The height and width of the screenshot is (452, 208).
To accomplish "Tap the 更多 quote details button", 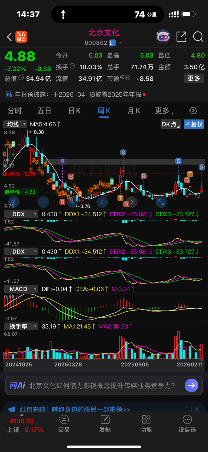I will click(x=194, y=78).
